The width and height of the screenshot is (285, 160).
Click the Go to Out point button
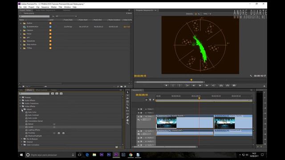(213, 85)
